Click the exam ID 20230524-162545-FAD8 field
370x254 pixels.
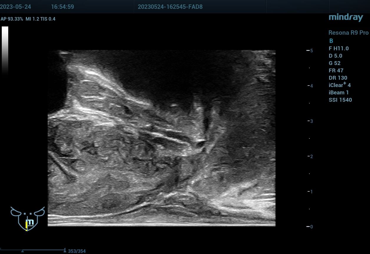pos(170,7)
